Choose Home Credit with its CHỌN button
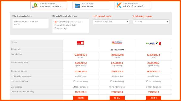This screenshot has width=181, height=101. (x=81, y=98)
